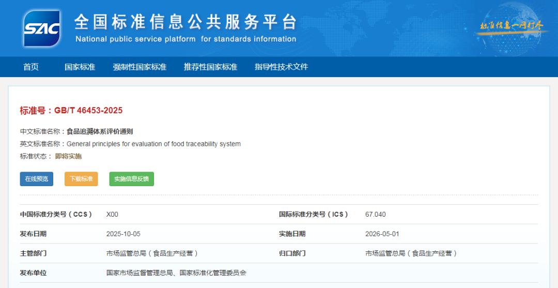Image resolution: width=558 pixels, height=288 pixels.
Task: Click the English standard name text
Action: [x=153, y=144]
